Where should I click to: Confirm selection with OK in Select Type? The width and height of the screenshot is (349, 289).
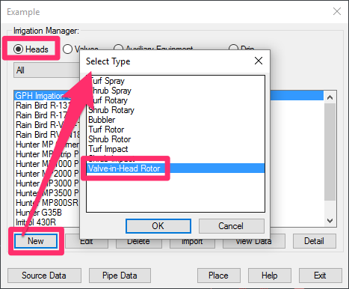point(158,226)
